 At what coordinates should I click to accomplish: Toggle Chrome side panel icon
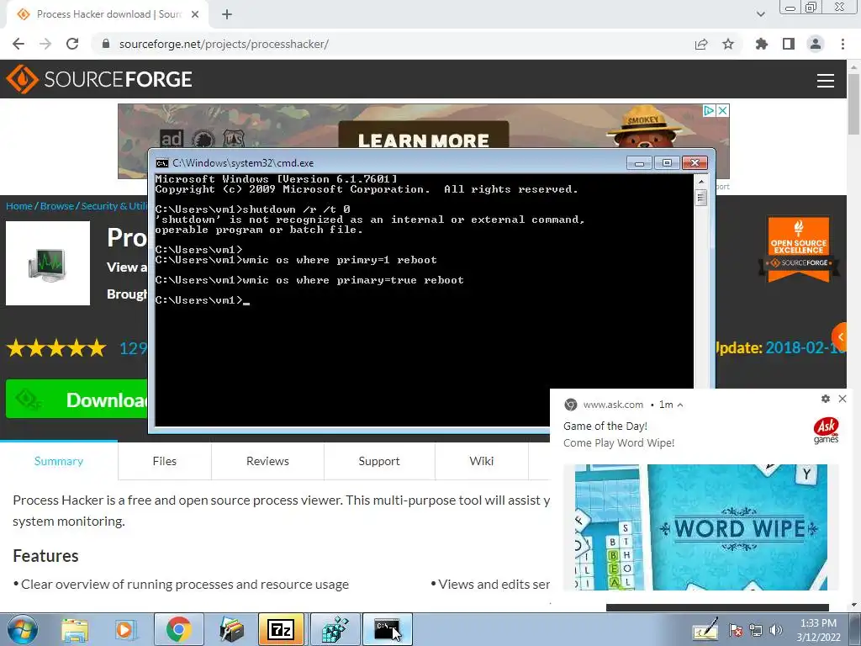(x=789, y=44)
